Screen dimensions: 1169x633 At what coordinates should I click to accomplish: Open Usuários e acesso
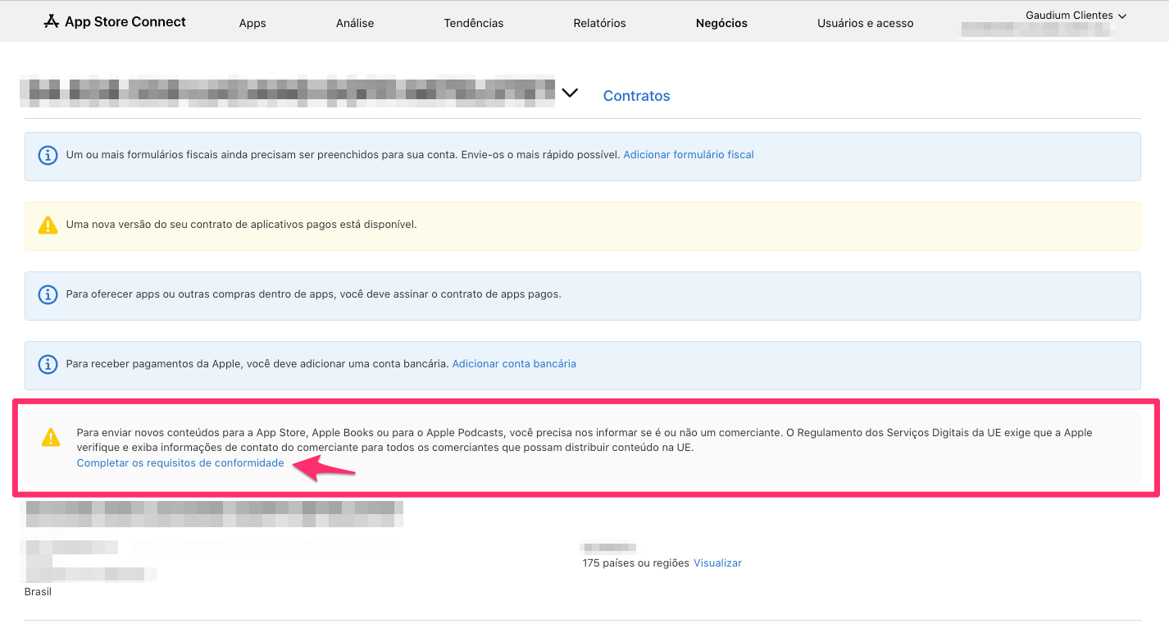[x=865, y=23]
